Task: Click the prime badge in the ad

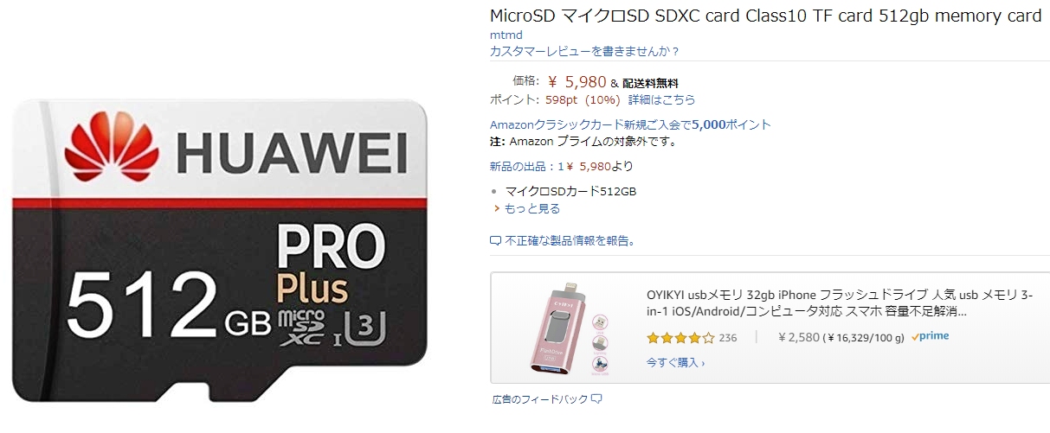Action: 930,336
